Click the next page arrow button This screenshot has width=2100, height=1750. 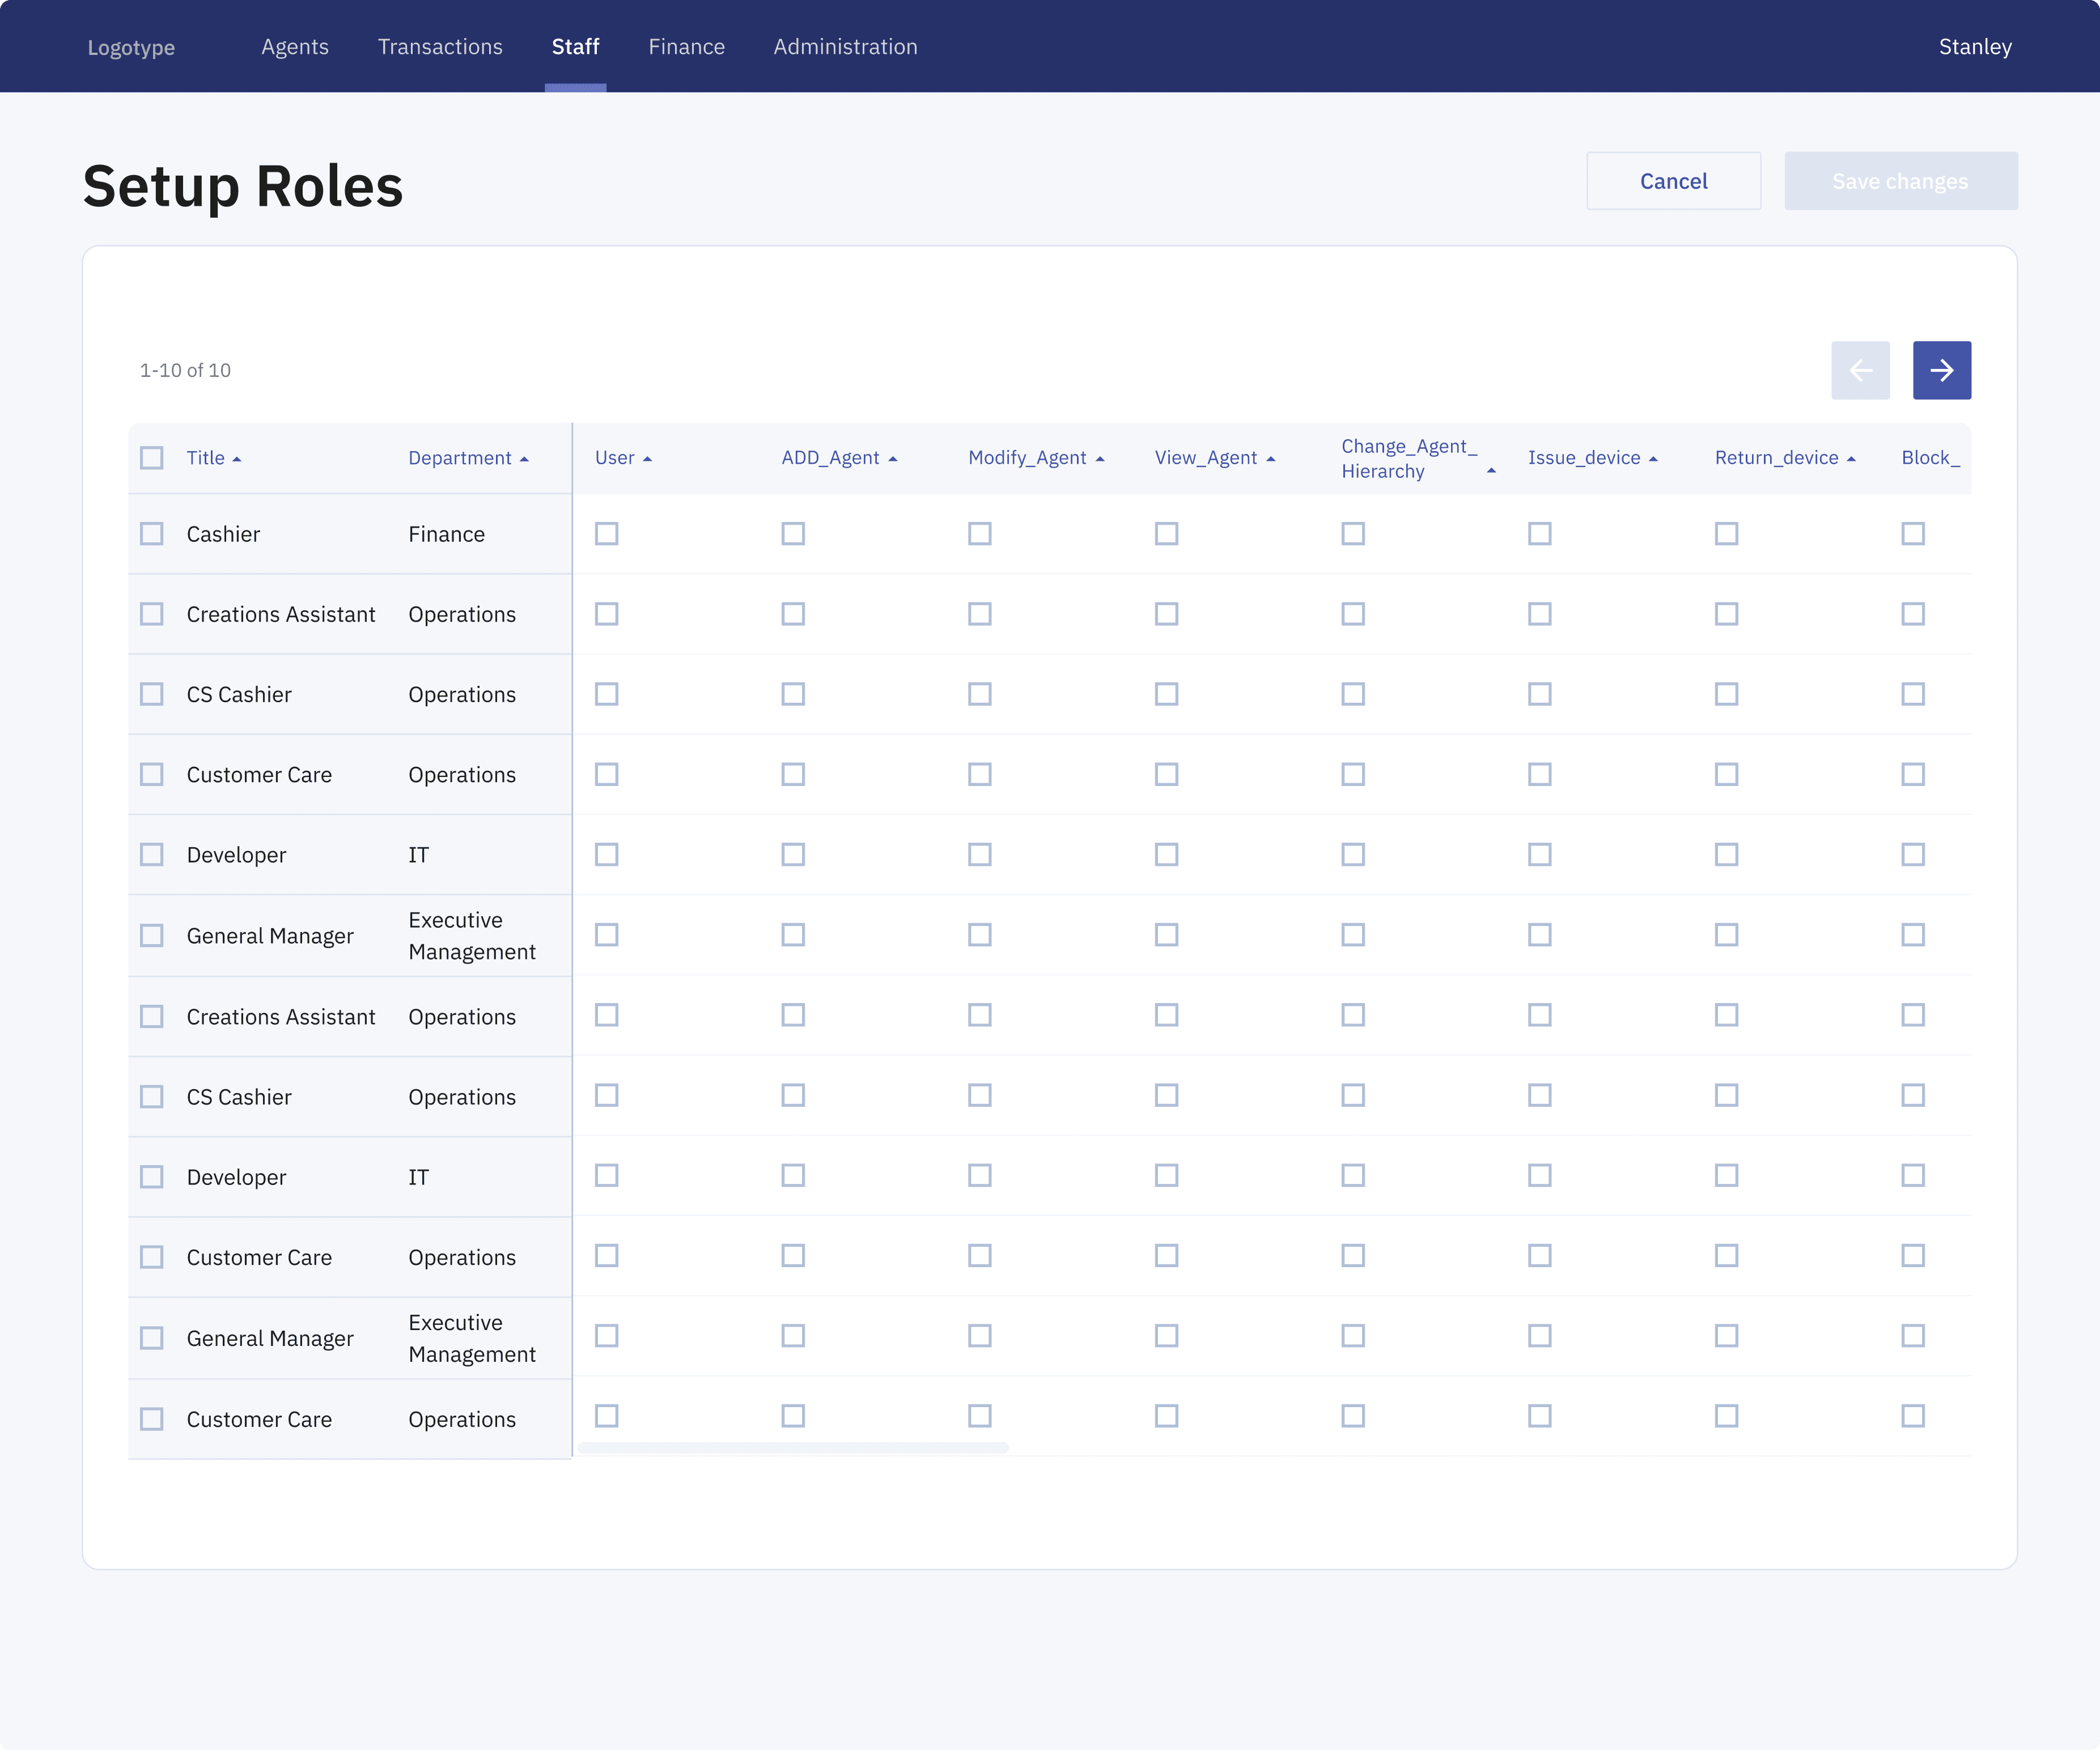[x=1941, y=370]
